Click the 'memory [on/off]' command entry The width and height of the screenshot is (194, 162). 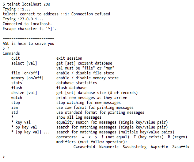coord(27,78)
